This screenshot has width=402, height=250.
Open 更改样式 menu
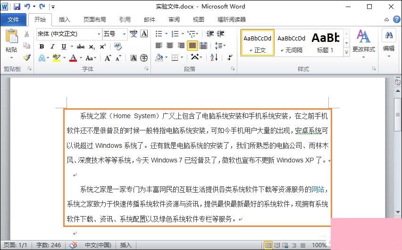pos(363,43)
